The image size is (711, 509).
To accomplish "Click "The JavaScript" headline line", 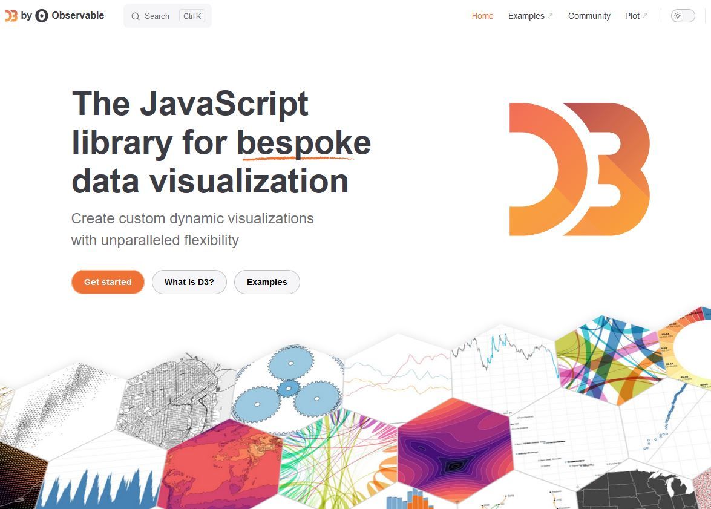I will [x=190, y=104].
